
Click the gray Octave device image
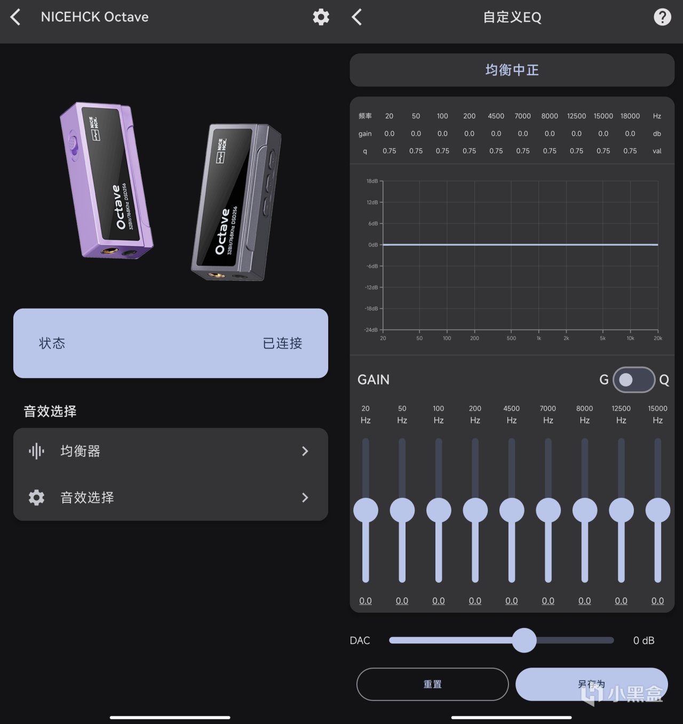pos(236,202)
